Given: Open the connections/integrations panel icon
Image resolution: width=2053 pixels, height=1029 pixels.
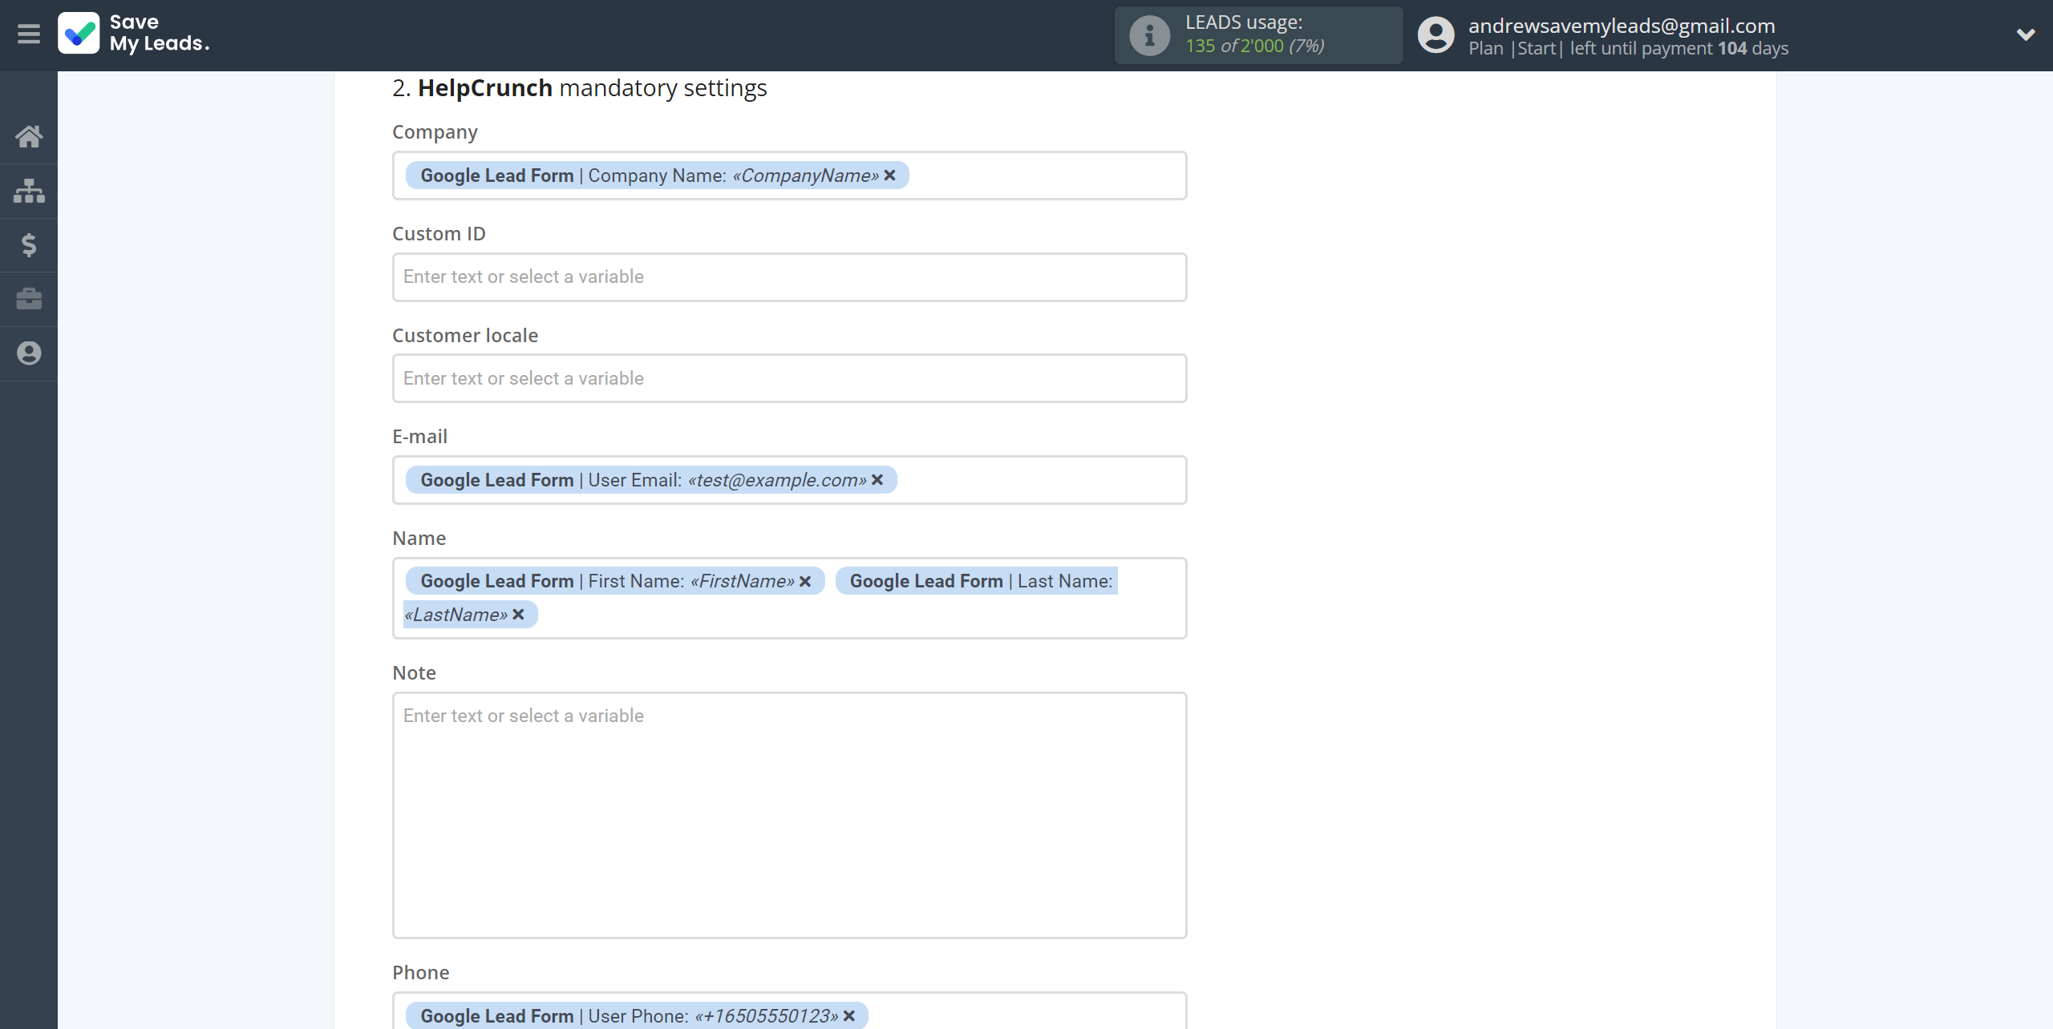Looking at the screenshot, I should 29,189.
